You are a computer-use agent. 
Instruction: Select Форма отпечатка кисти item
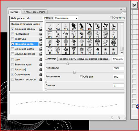[25, 24]
